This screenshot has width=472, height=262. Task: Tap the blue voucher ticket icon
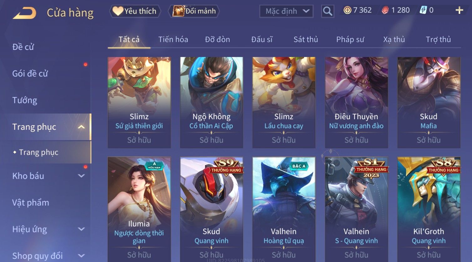coord(423,10)
